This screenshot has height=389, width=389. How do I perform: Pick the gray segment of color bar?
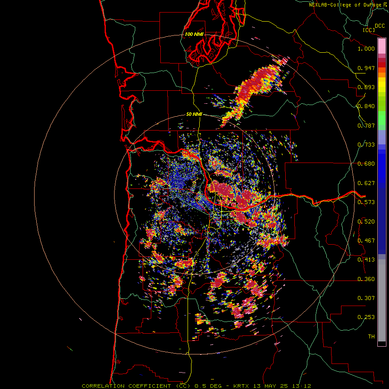click(382, 300)
